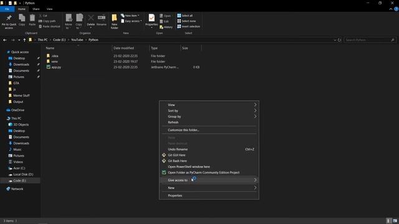The height and width of the screenshot is (224, 399).
Task: Choose Give access to
Action: point(209,180)
